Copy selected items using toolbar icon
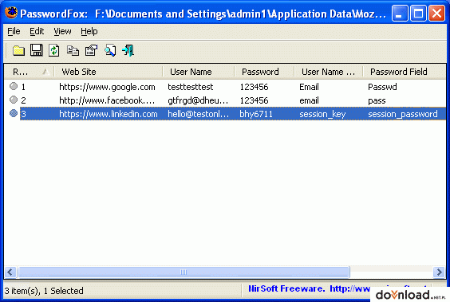 tap(73, 51)
